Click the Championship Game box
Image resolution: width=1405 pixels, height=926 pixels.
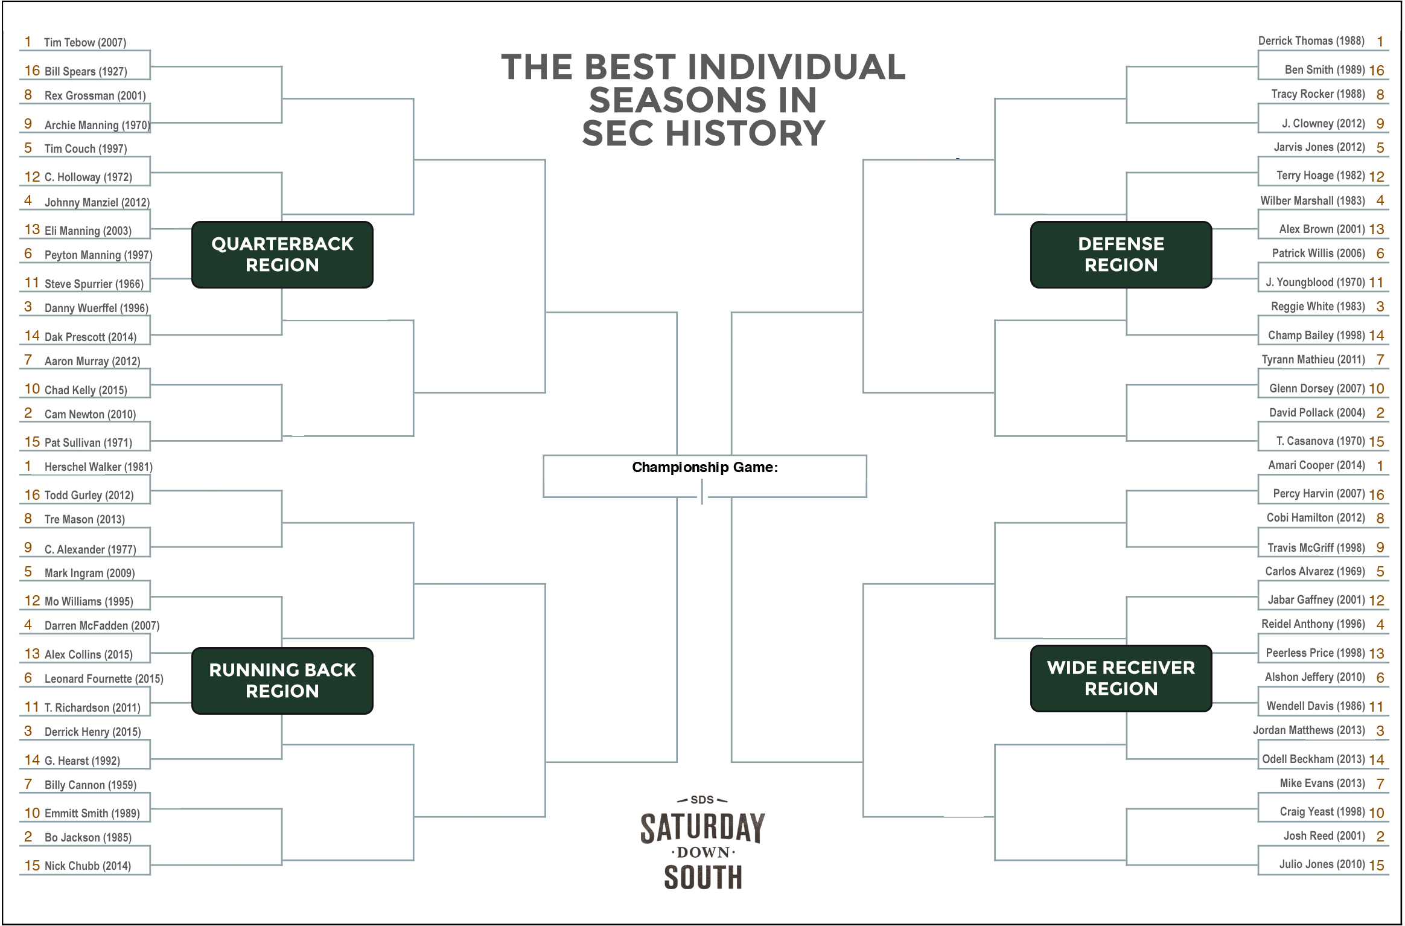coord(705,476)
